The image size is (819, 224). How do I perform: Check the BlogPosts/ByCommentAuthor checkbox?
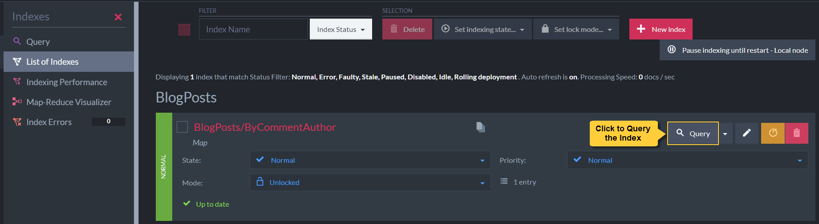pyautogui.click(x=182, y=127)
